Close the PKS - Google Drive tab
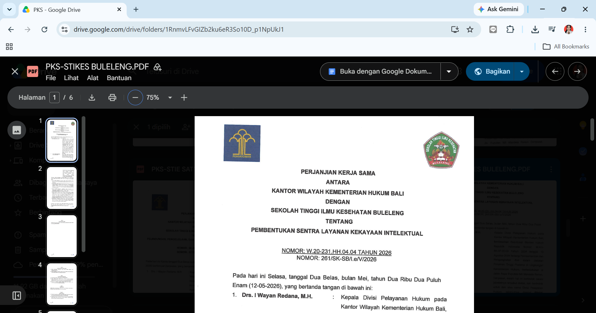 [x=119, y=10]
